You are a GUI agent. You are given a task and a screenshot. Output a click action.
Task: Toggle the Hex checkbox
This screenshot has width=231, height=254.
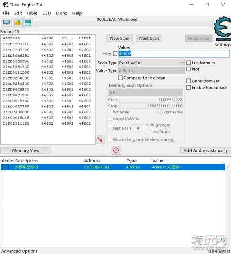[115, 54]
